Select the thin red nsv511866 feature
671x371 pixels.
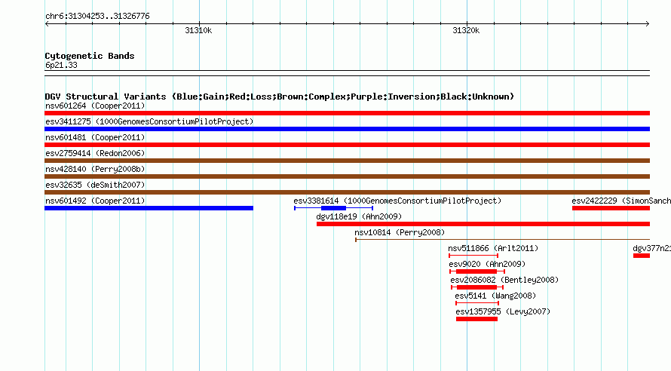pyautogui.click(x=473, y=256)
